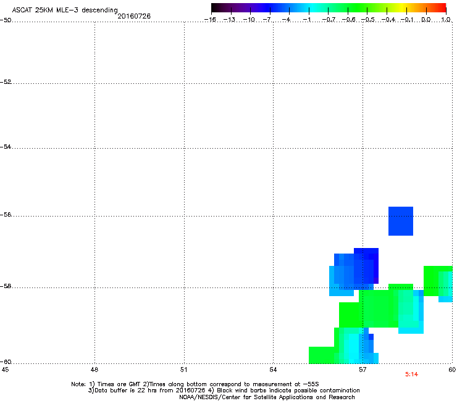
Task: Click the latitude axis label -54
Action: tap(6, 147)
